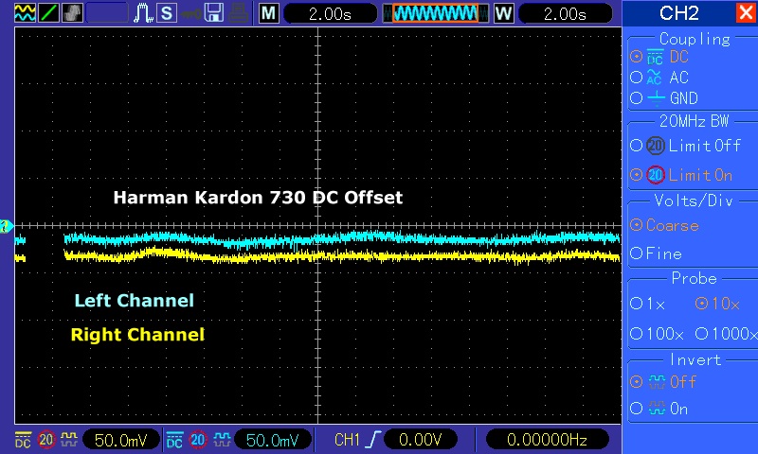Click the Right Channel label
This screenshot has width=758, height=454.
pyautogui.click(x=137, y=334)
